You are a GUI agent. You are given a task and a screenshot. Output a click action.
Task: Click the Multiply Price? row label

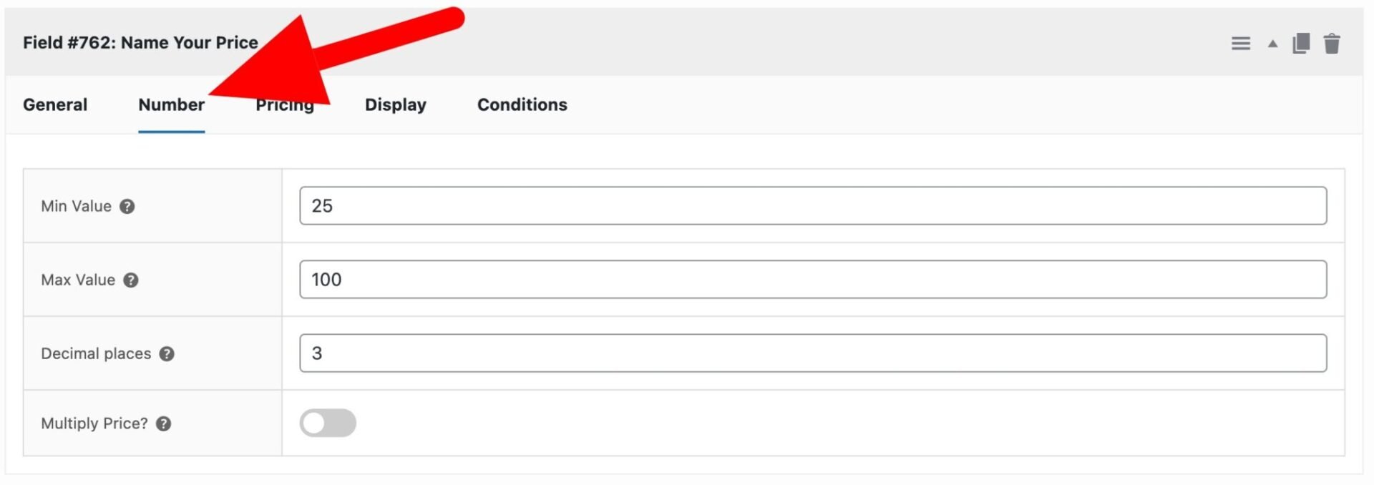point(94,423)
